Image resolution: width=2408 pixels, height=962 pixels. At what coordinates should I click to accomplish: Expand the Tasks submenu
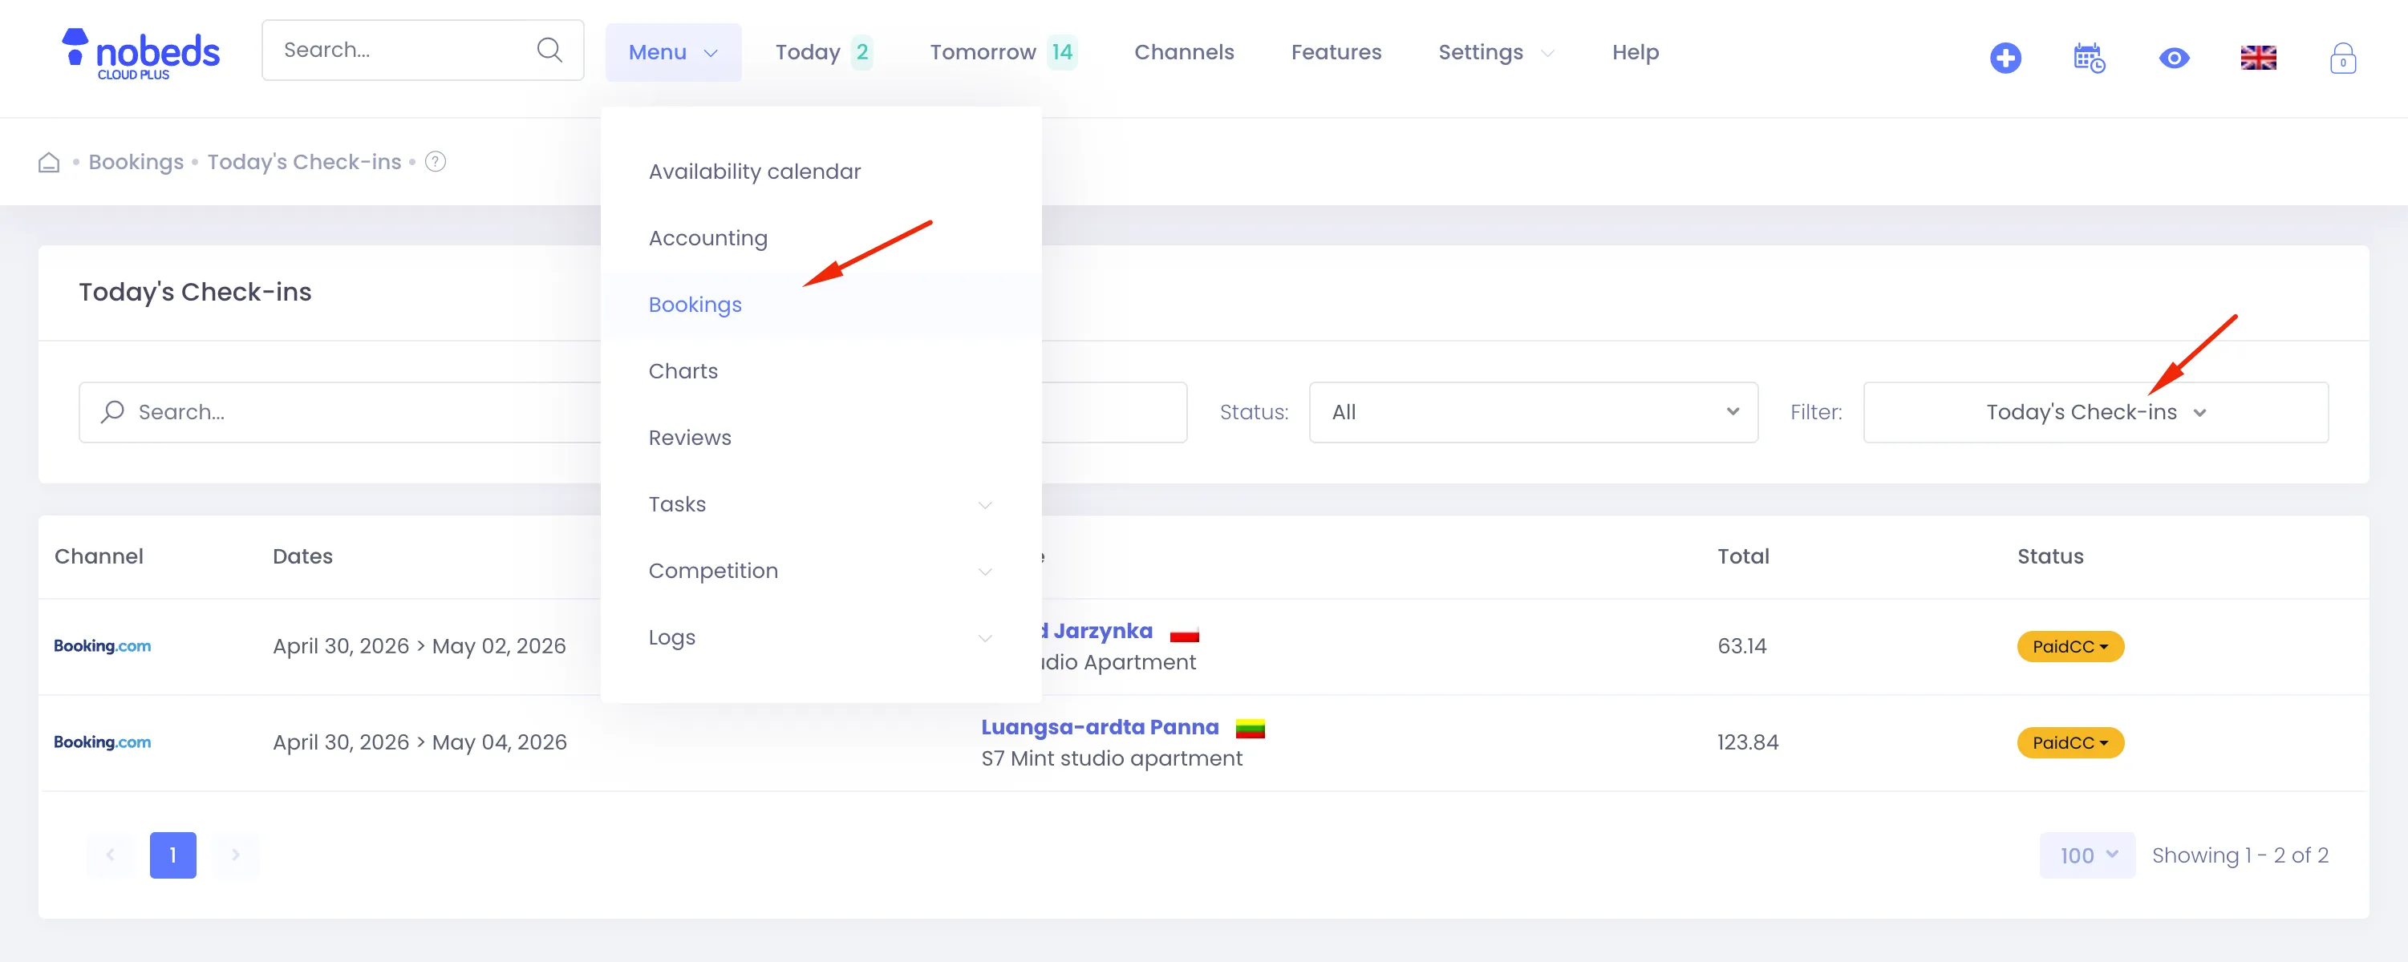pos(821,504)
